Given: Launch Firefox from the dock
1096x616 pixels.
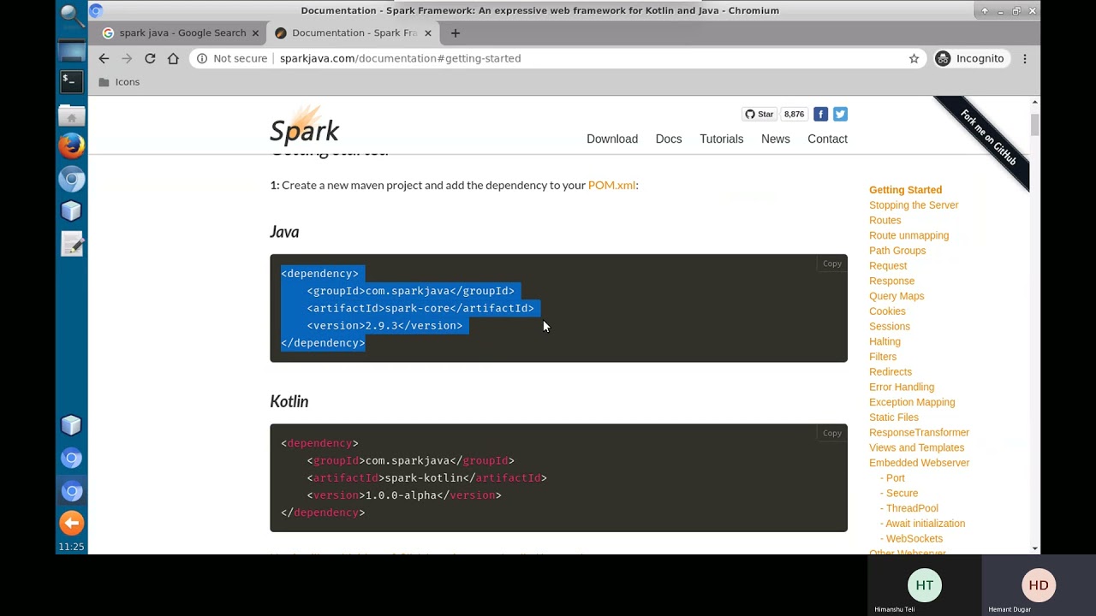Looking at the screenshot, I should [72, 145].
